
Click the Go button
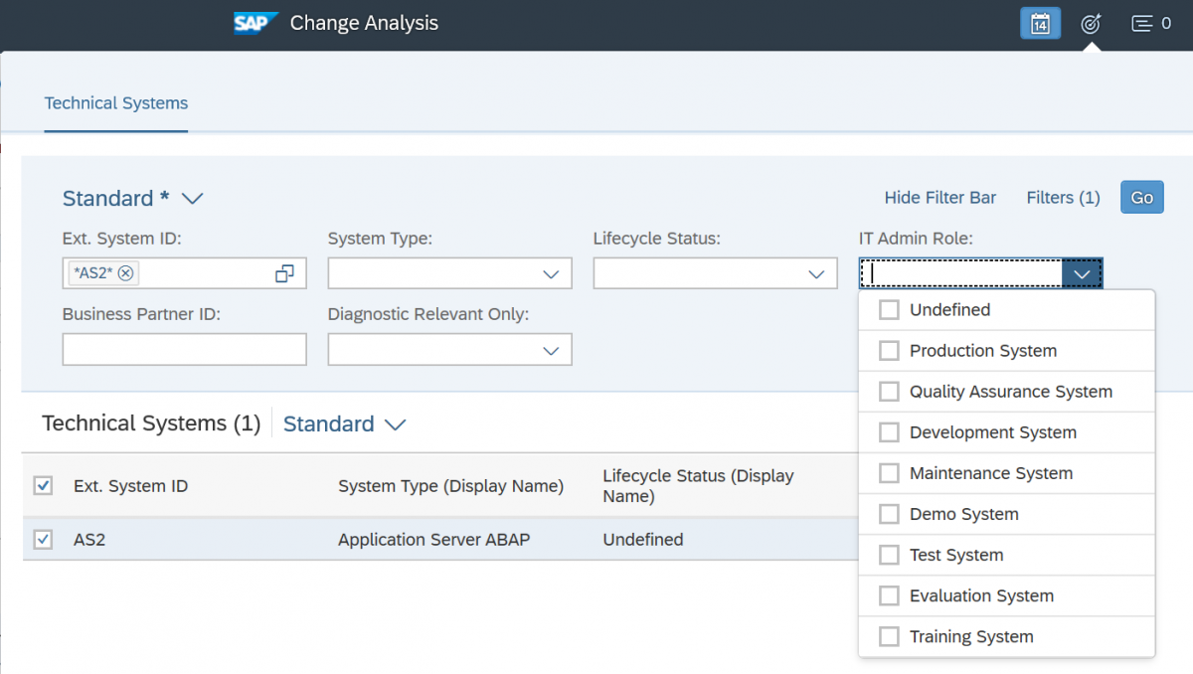point(1141,197)
